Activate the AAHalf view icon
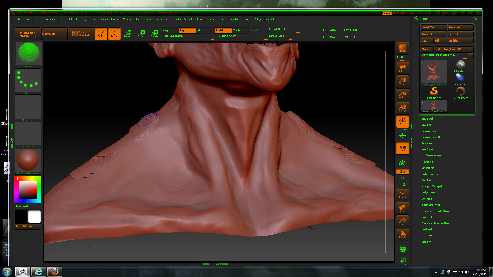 coord(402,108)
